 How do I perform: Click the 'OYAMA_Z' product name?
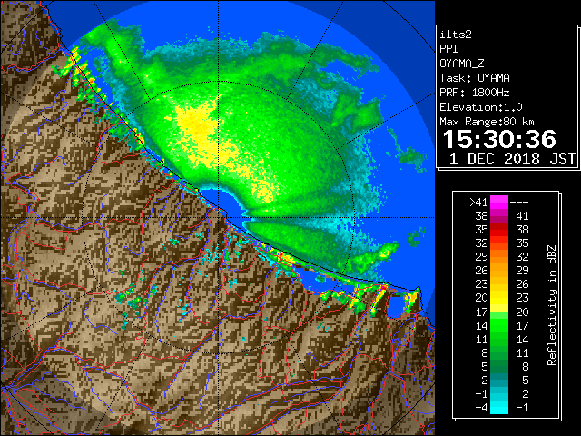click(x=462, y=64)
